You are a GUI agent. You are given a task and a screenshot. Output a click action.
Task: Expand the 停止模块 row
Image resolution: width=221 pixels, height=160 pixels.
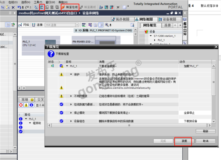71,113
